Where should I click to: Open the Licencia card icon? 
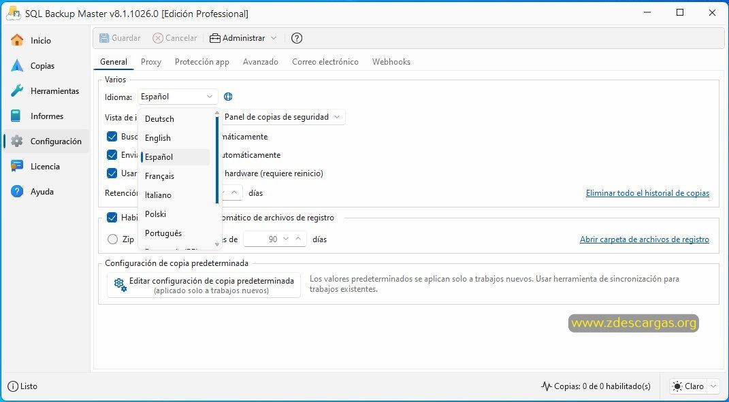(x=17, y=166)
